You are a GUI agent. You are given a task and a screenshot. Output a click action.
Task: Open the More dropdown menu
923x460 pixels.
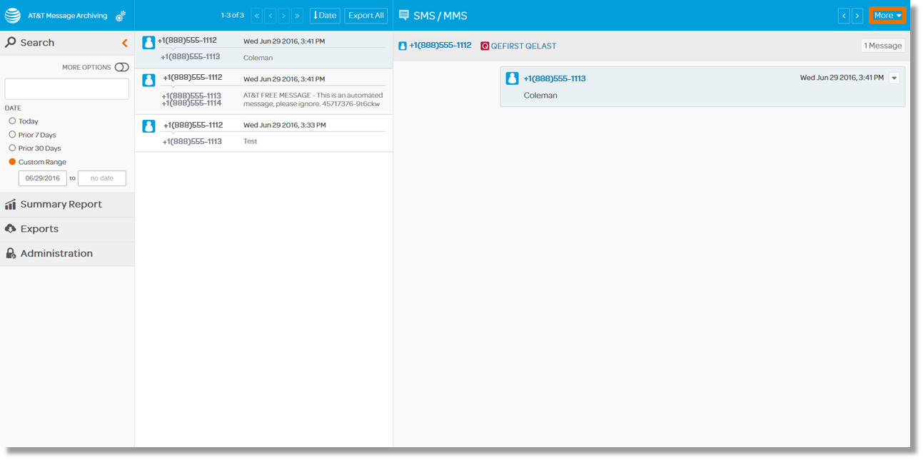click(x=887, y=16)
